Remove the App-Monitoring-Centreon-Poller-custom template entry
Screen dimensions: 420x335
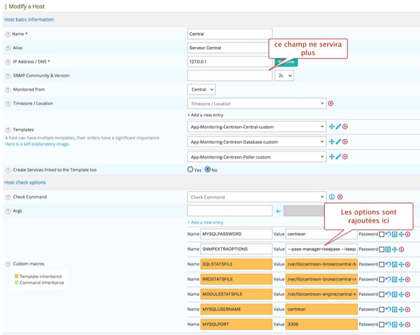point(345,156)
